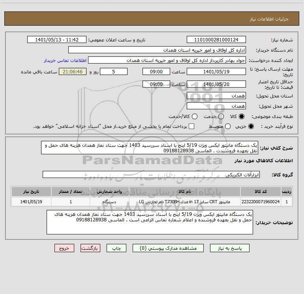Image resolution: width=304 pixels, height=294 pixels.
Task: Open the اطلاعات تماس خریدار link
Action: coord(65,60)
